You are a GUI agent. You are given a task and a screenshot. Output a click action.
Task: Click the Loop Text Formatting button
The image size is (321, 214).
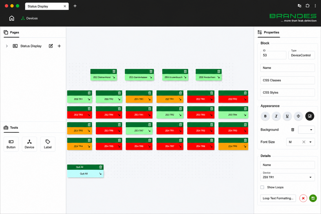tap(278, 198)
